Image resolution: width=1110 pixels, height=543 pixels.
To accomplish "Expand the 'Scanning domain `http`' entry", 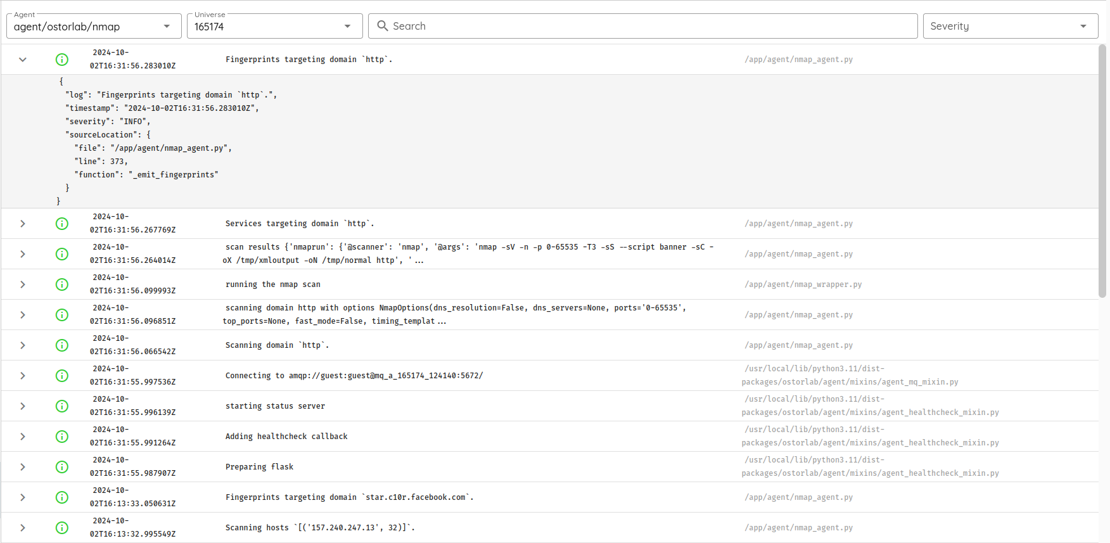I will 23,345.
